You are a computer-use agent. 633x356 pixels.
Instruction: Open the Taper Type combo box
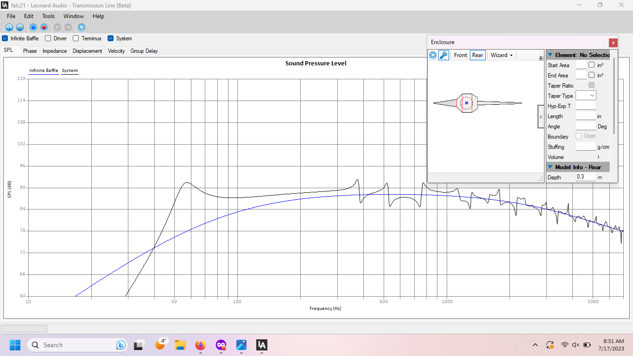[x=586, y=95]
